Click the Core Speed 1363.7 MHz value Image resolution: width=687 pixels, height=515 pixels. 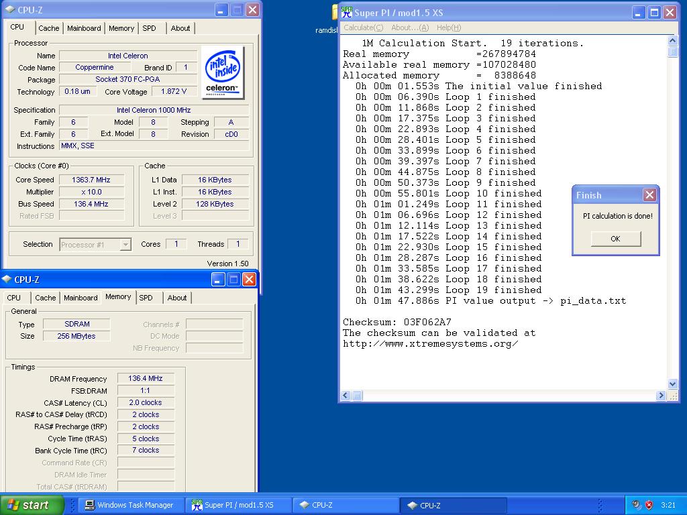[x=91, y=180]
